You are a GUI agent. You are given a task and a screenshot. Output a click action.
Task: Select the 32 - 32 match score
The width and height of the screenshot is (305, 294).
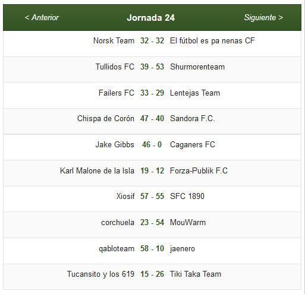tap(152, 40)
